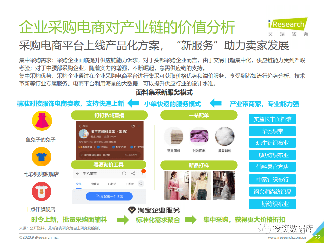324x243 pixels.
Task: Tap the back arrow beside 手机淘宝
Action: click(x=78, y=173)
